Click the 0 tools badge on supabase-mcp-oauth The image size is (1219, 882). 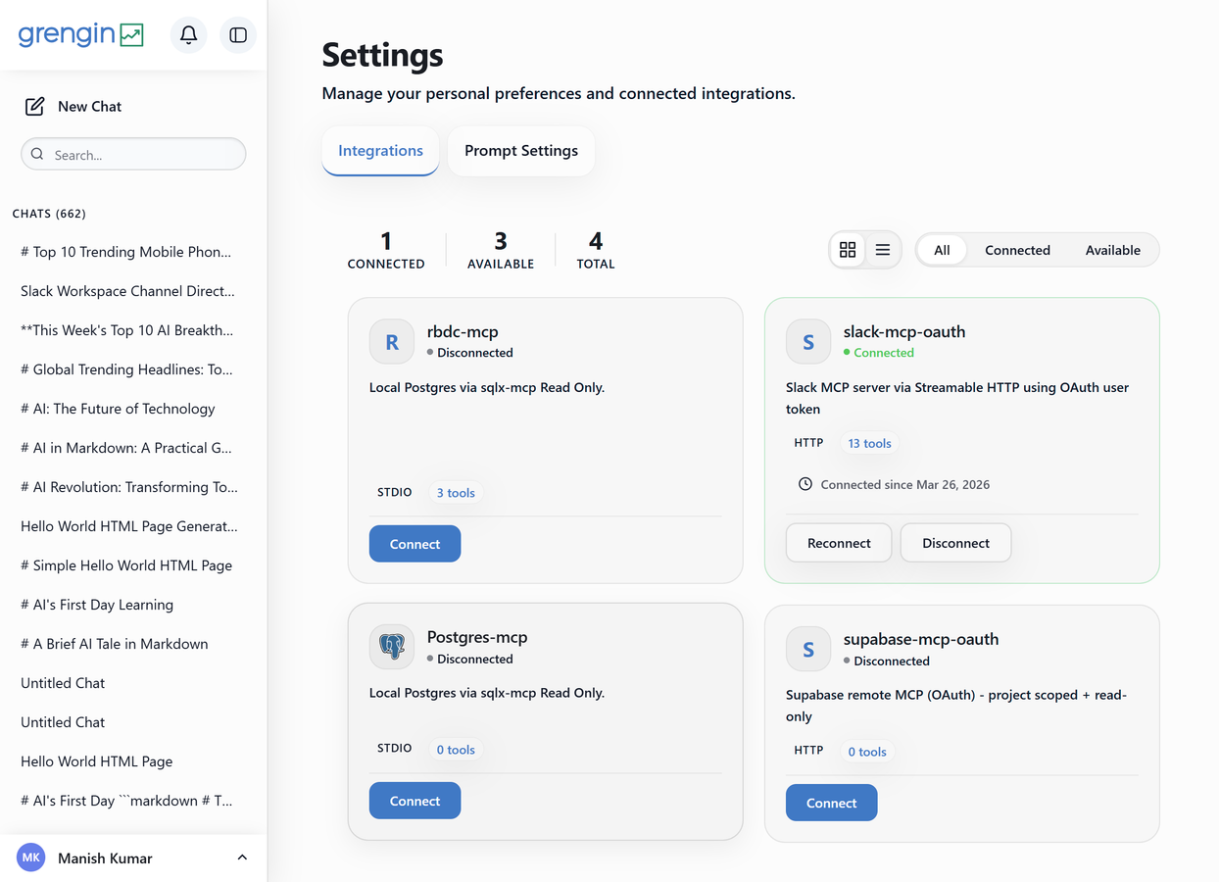(867, 752)
